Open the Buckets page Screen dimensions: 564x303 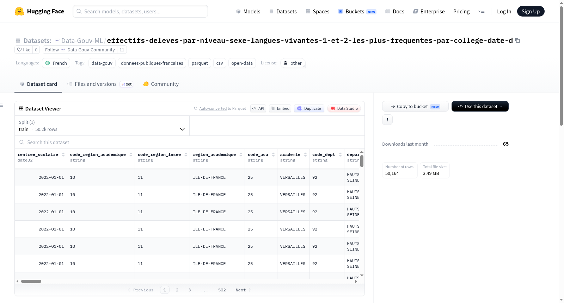tap(357, 11)
